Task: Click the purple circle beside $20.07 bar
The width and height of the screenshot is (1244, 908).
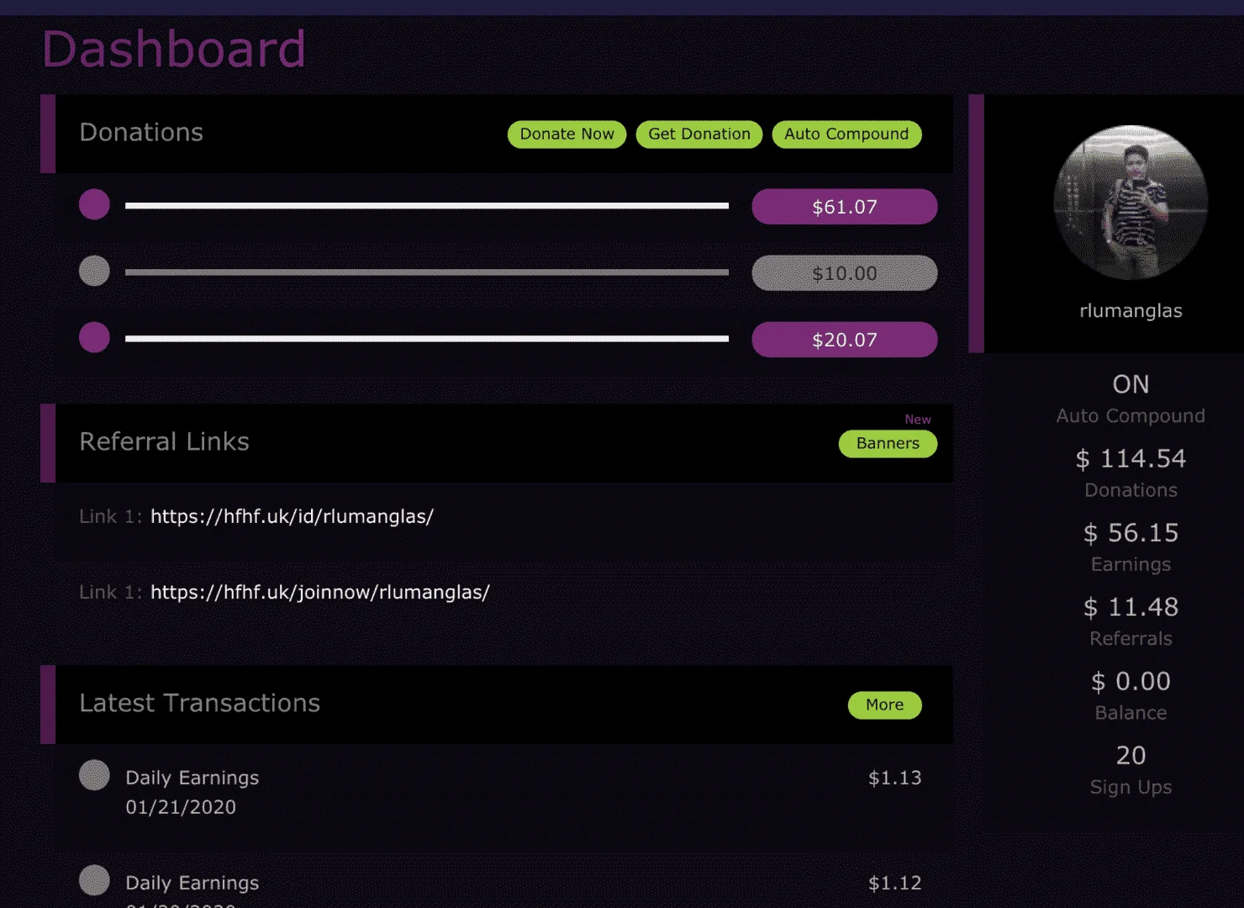Action: 94,337
